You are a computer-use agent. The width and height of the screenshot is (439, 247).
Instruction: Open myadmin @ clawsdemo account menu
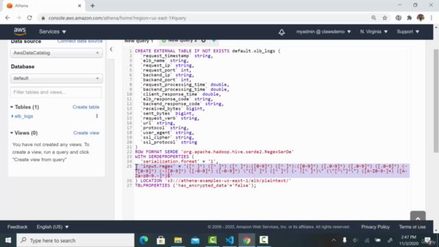(x=323, y=32)
